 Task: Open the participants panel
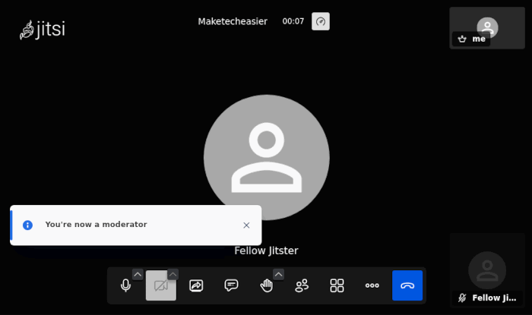point(302,285)
